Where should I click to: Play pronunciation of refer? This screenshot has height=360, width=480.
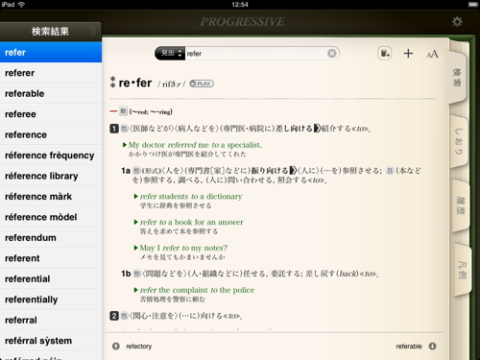point(202,84)
